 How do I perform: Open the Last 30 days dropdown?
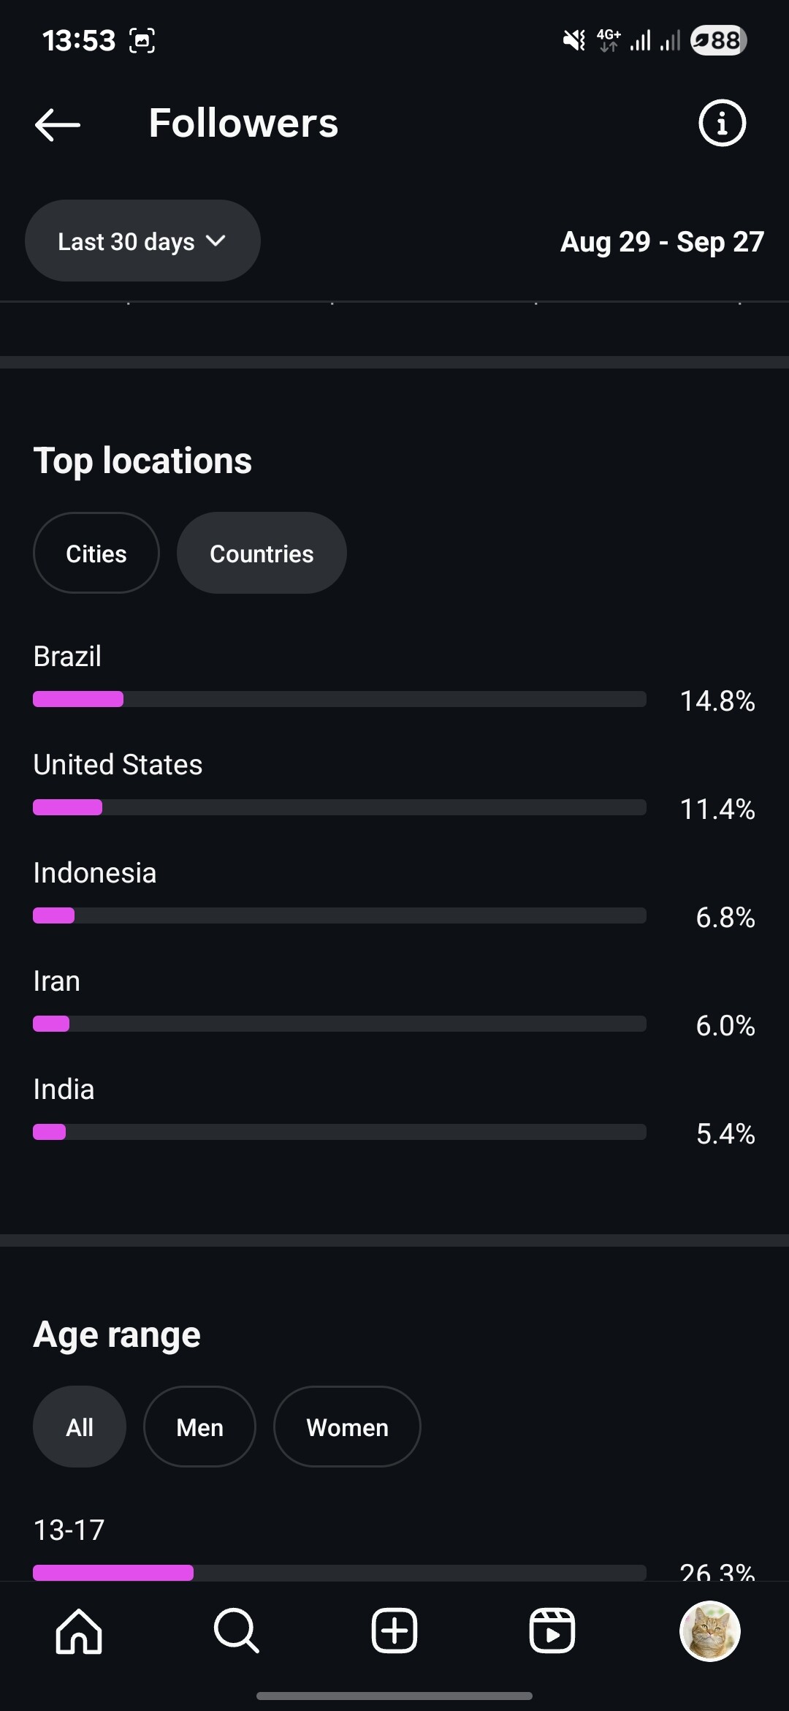126,241
